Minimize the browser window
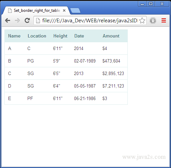The height and width of the screenshot is (168, 171). pos(142,4)
